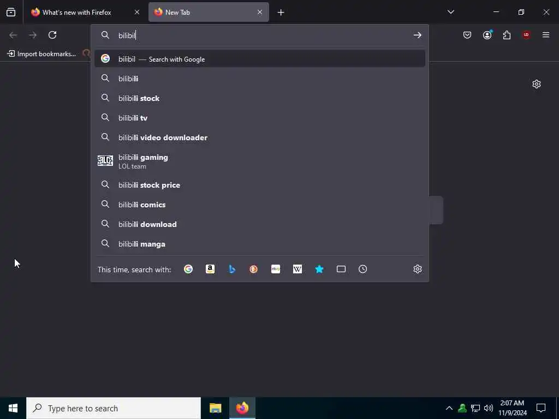Open the Windows Start menu
Screen dimensions: 559x419
point(13,408)
